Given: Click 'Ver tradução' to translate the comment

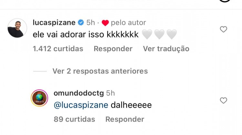Looking at the screenshot, I should click(166, 49).
